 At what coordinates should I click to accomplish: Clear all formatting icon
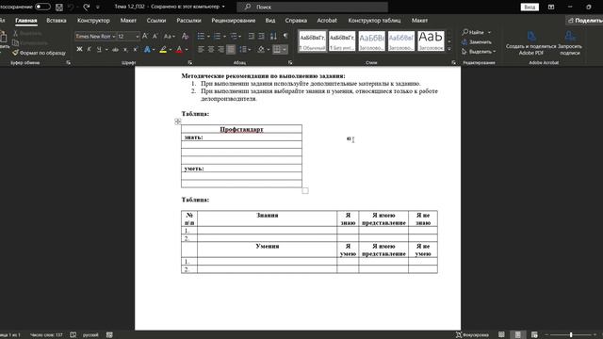tap(185, 36)
